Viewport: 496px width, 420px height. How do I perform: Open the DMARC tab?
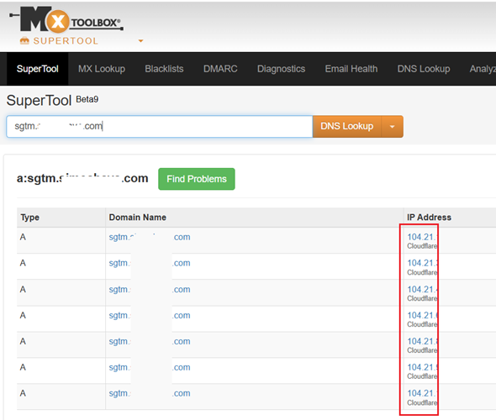click(220, 69)
